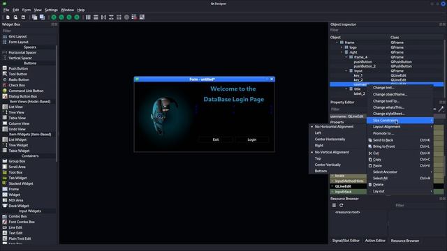The height and width of the screenshot is (251, 447).
Task: Open the Select Ancestor submenu
Action: pos(400,172)
